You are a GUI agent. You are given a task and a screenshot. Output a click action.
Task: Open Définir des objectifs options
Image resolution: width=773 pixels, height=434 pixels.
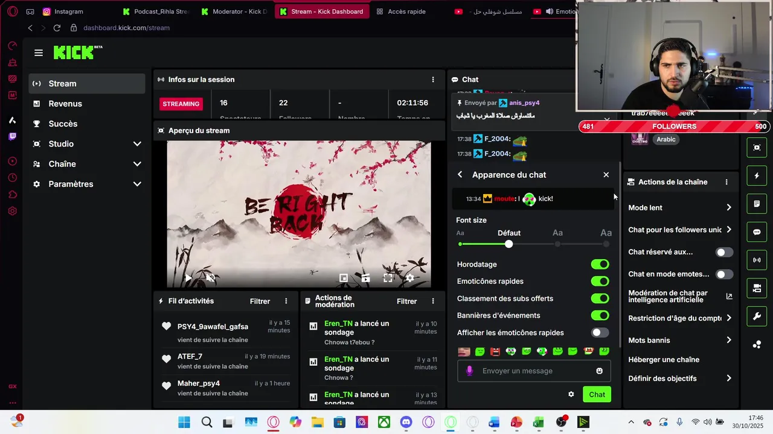click(680, 379)
